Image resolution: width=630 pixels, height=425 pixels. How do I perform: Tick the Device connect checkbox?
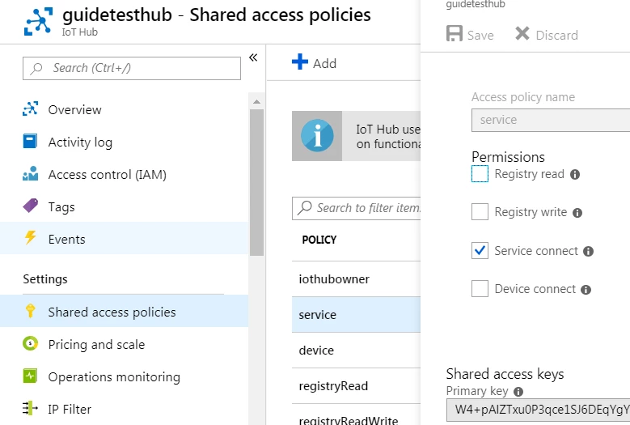point(480,289)
